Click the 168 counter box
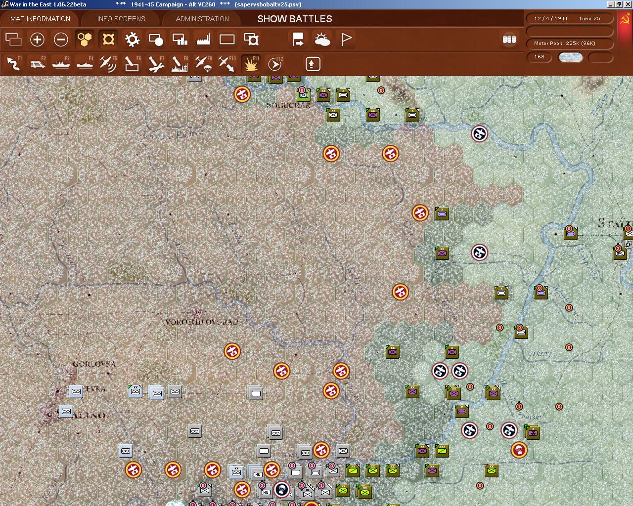 tap(539, 57)
